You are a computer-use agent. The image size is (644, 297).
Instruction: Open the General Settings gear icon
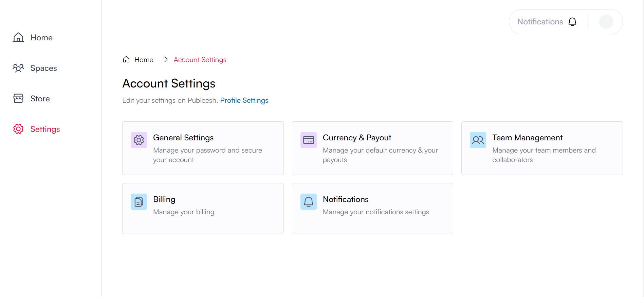139,140
